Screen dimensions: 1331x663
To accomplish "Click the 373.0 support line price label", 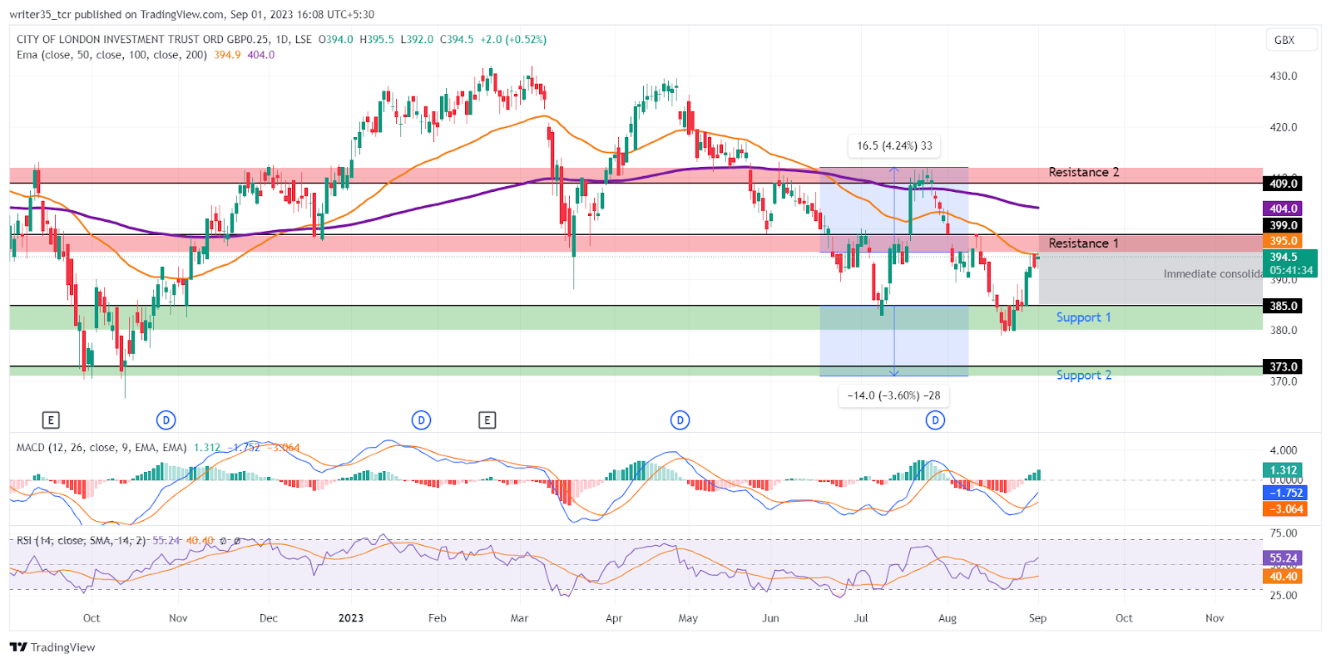I will 1283,366.
